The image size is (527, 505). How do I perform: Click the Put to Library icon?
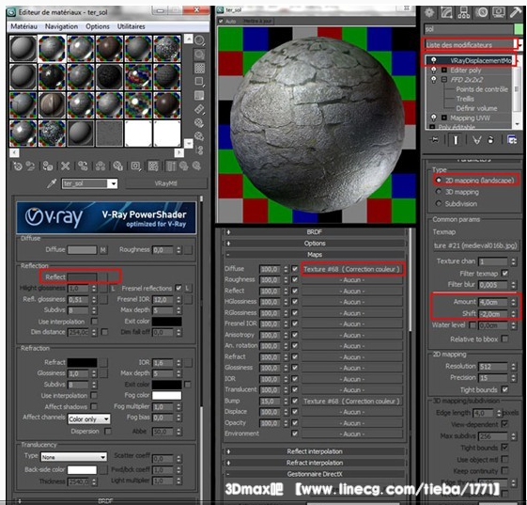pos(117,166)
